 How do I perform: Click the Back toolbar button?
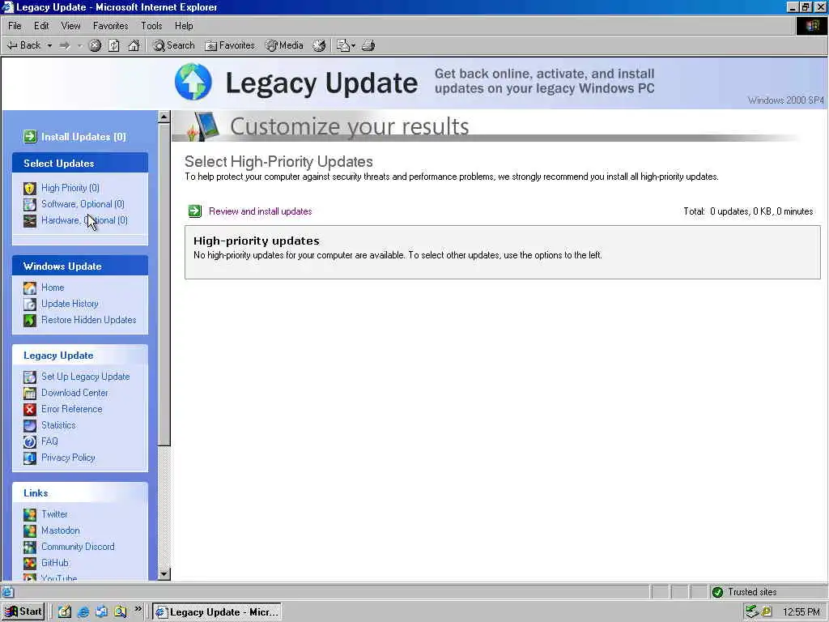pos(24,45)
